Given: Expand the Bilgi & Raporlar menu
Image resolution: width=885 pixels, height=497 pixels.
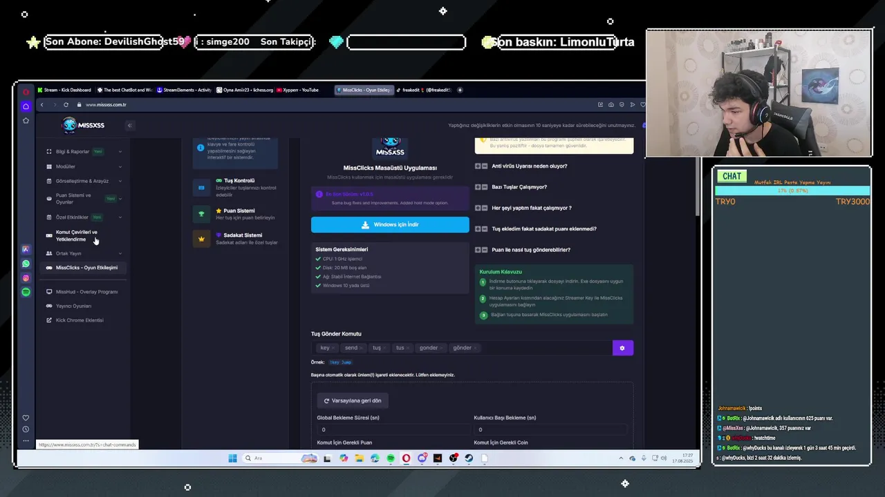Looking at the screenshot, I should tap(83, 152).
